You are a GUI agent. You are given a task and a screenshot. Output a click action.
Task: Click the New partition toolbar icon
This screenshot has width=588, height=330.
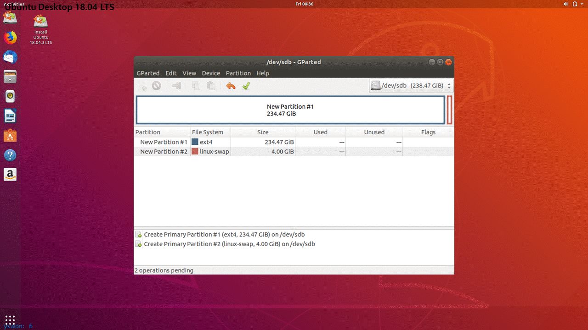click(142, 86)
